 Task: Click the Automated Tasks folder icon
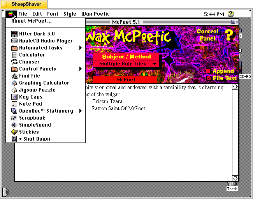tap(14, 48)
